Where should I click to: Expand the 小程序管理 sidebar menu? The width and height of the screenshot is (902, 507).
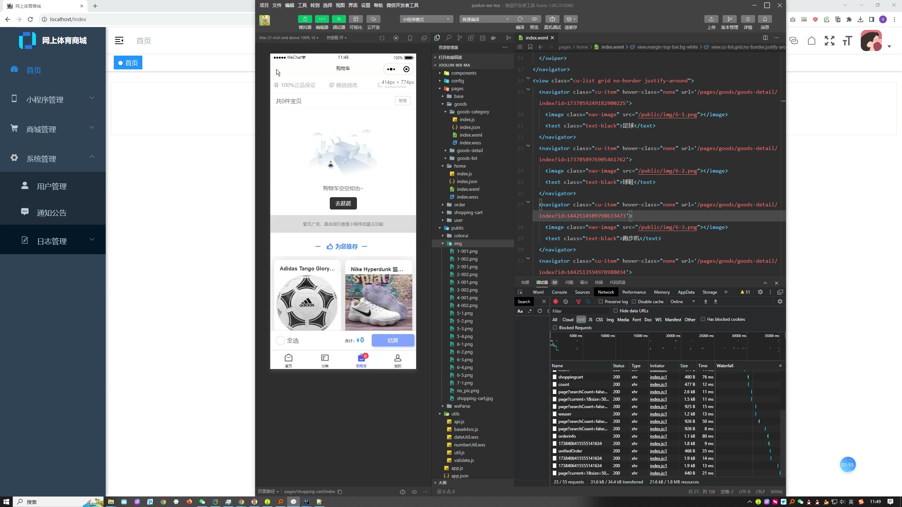pos(53,100)
